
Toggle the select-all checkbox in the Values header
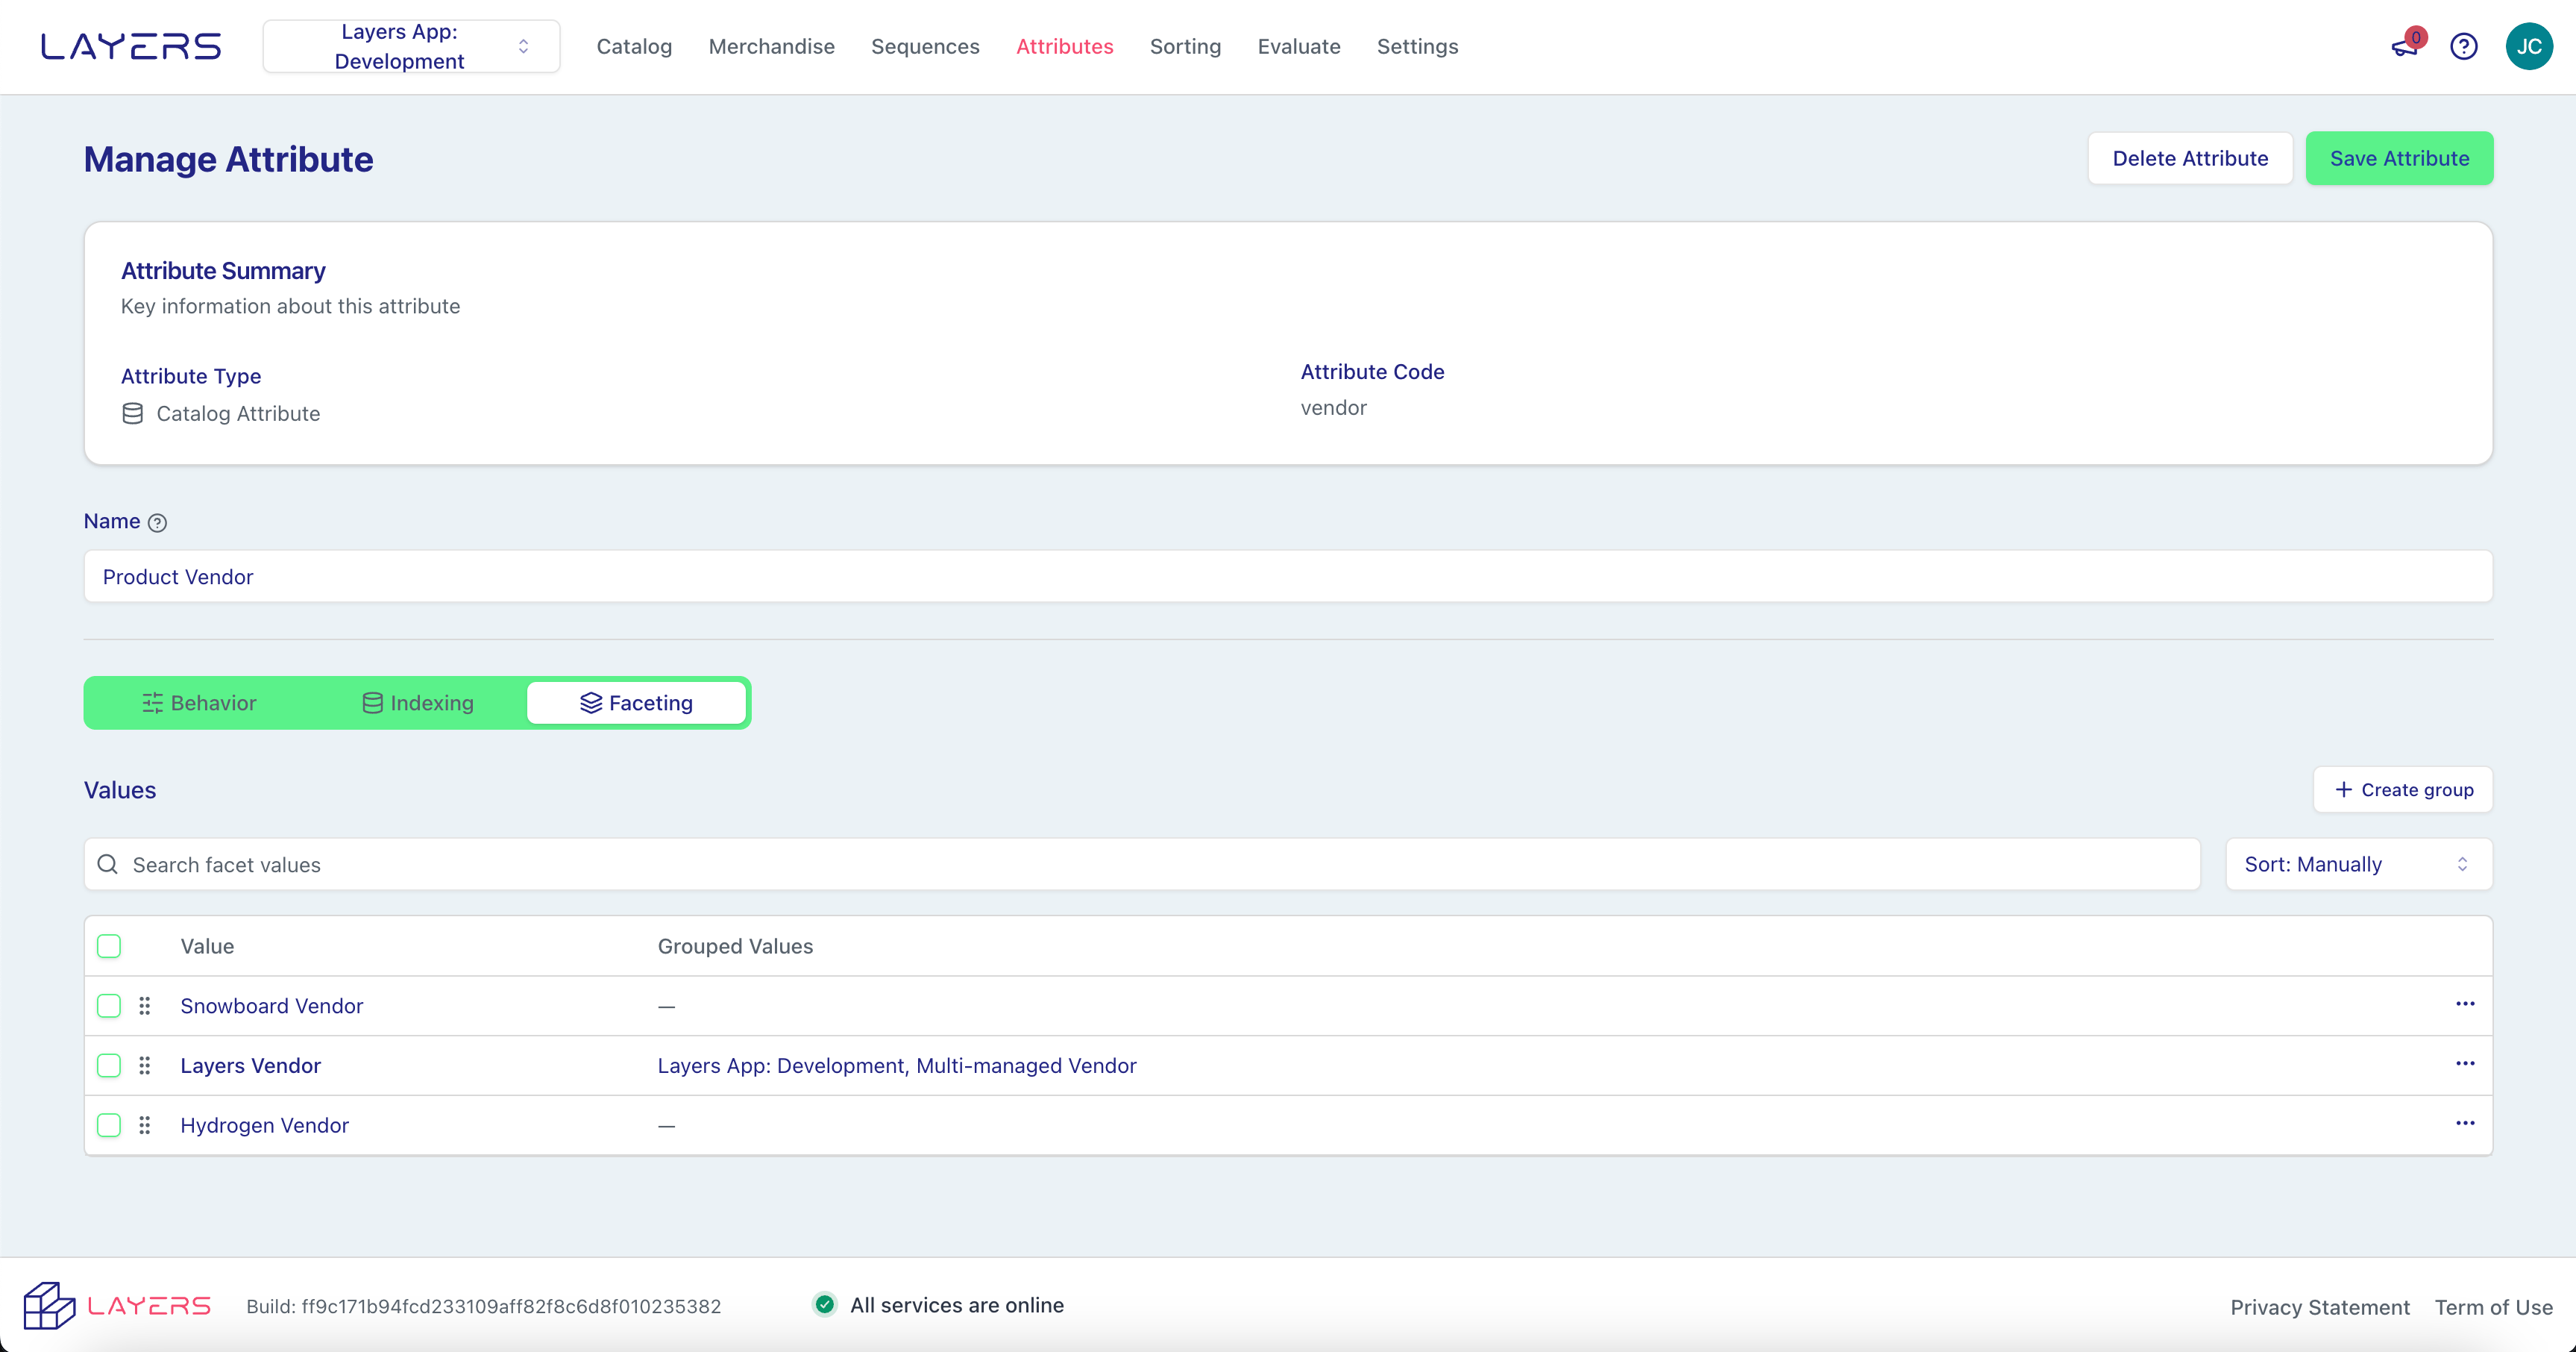click(x=109, y=945)
